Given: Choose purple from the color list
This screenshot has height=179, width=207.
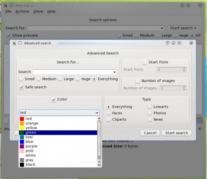Looking at the screenshot, I should point(31,146).
